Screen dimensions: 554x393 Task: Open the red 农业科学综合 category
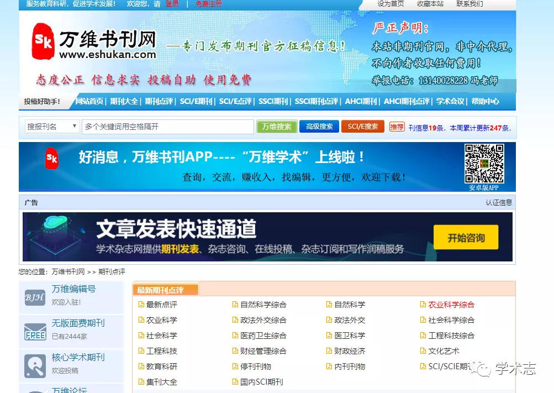tap(451, 305)
